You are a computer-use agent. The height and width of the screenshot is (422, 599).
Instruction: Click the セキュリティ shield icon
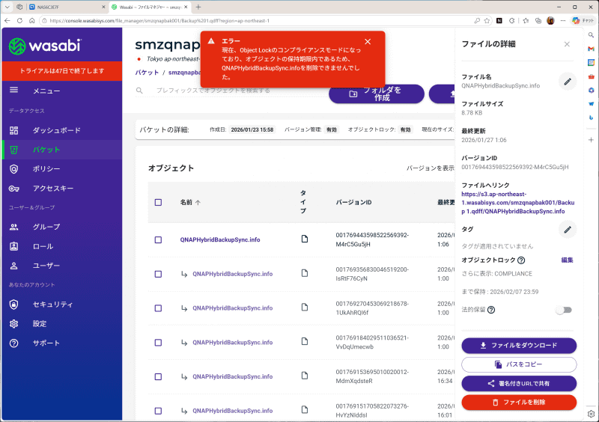point(13,305)
